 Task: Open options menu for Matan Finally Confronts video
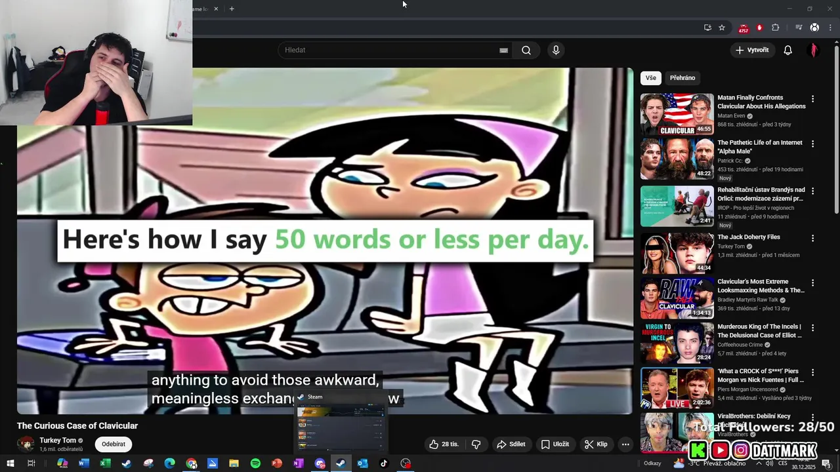click(812, 99)
